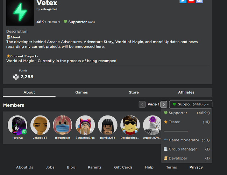The height and width of the screenshot is (175, 227).
Task: Open the Gift Cards footer link
Action: [x=123, y=167]
